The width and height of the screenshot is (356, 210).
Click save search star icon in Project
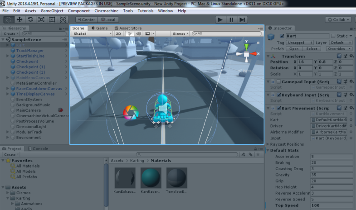click(258, 154)
